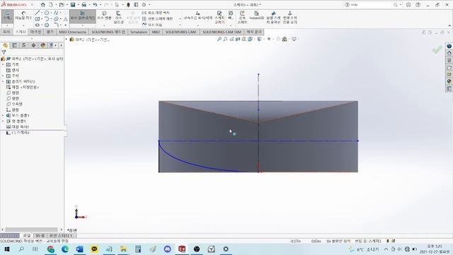Screen dimensions: 453x255
Task: Select the Right Plane in the feature tree
Action: (14, 104)
